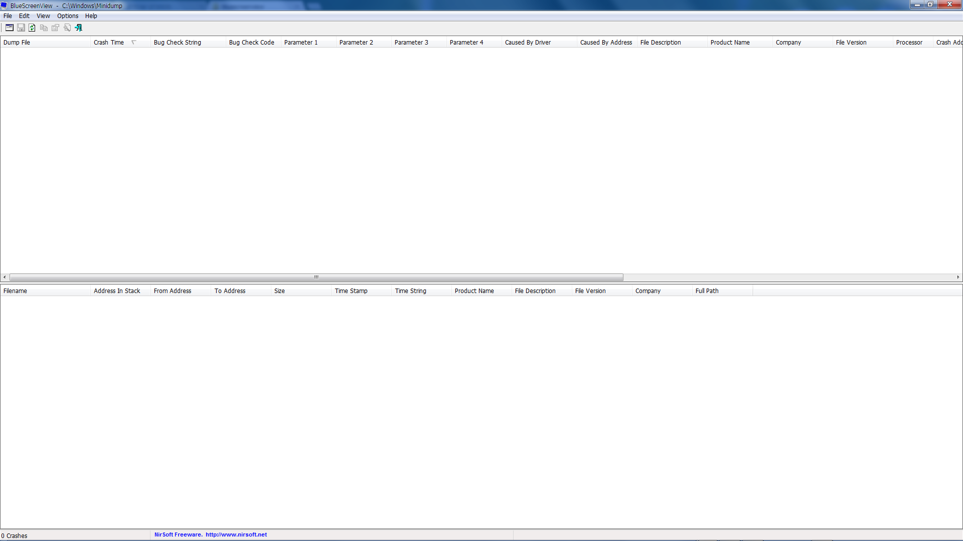The height and width of the screenshot is (541, 963).
Task: Close the BlueScreenView window
Action: (949, 5)
